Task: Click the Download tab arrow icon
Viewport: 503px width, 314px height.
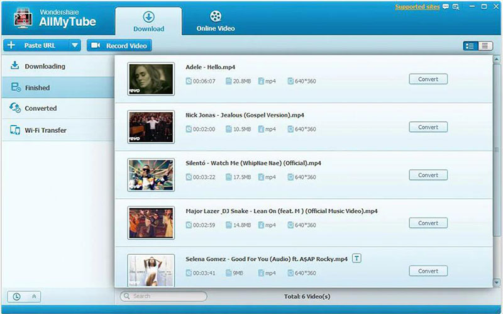Action: 148,17
